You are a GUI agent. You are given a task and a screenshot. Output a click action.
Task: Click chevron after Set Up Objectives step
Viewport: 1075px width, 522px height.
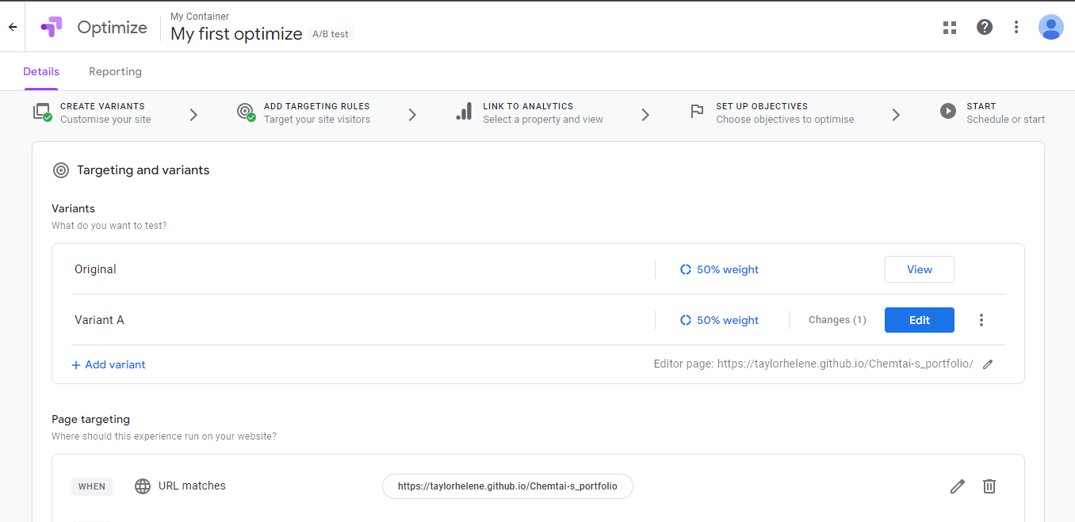(896, 115)
